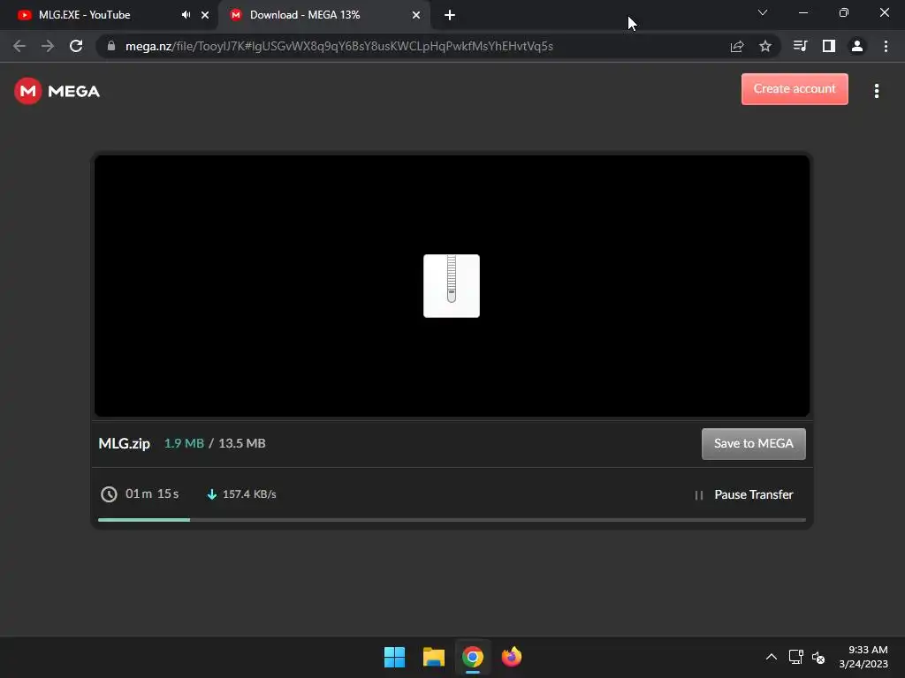The height and width of the screenshot is (678, 905).
Task: Open the network status tray icon
Action: tap(796, 657)
